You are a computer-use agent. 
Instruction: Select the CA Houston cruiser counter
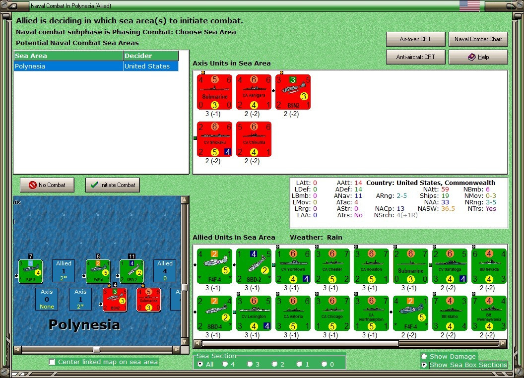[371, 266]
